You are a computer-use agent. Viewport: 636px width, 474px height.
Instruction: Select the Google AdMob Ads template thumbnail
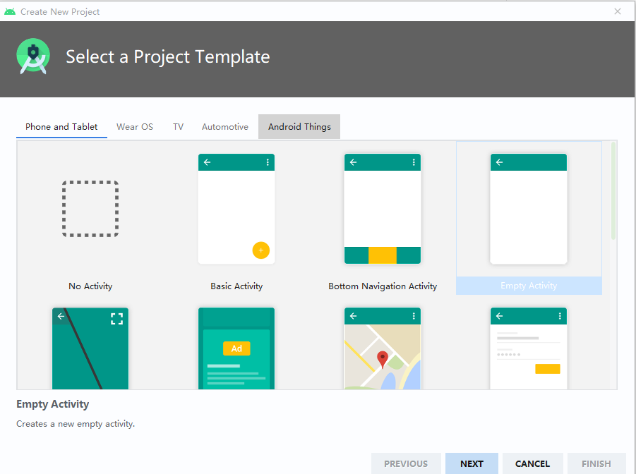(x=236, y=348)
